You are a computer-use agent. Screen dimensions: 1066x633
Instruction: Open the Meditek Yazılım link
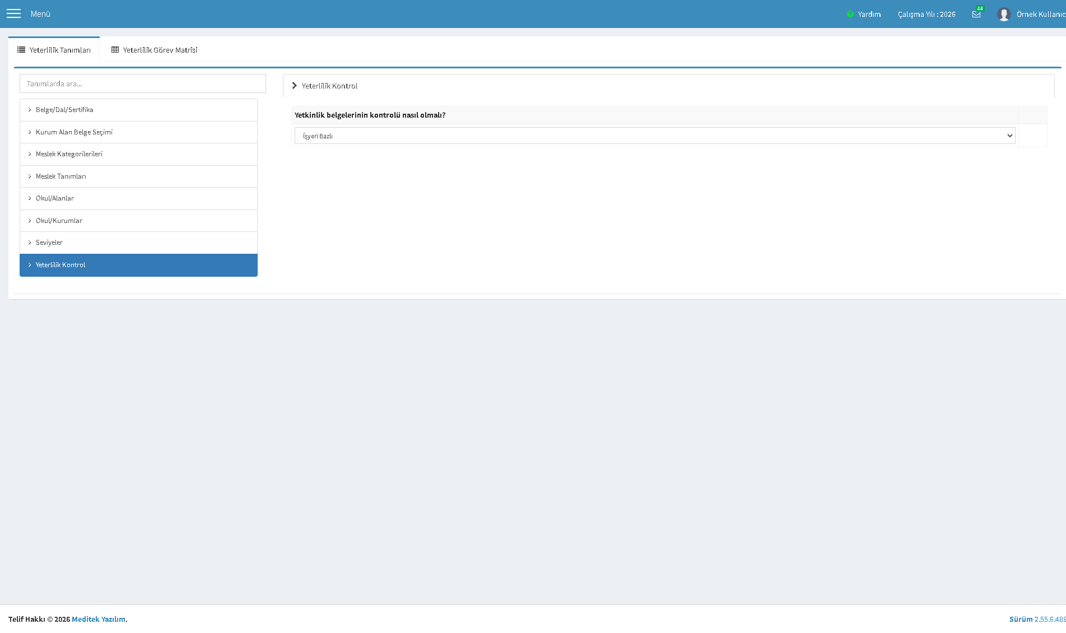[99, 619]
